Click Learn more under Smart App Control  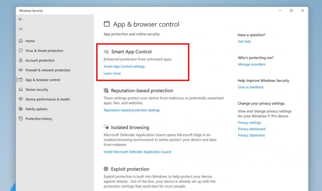pyautogui.click(x=112, y=73)
